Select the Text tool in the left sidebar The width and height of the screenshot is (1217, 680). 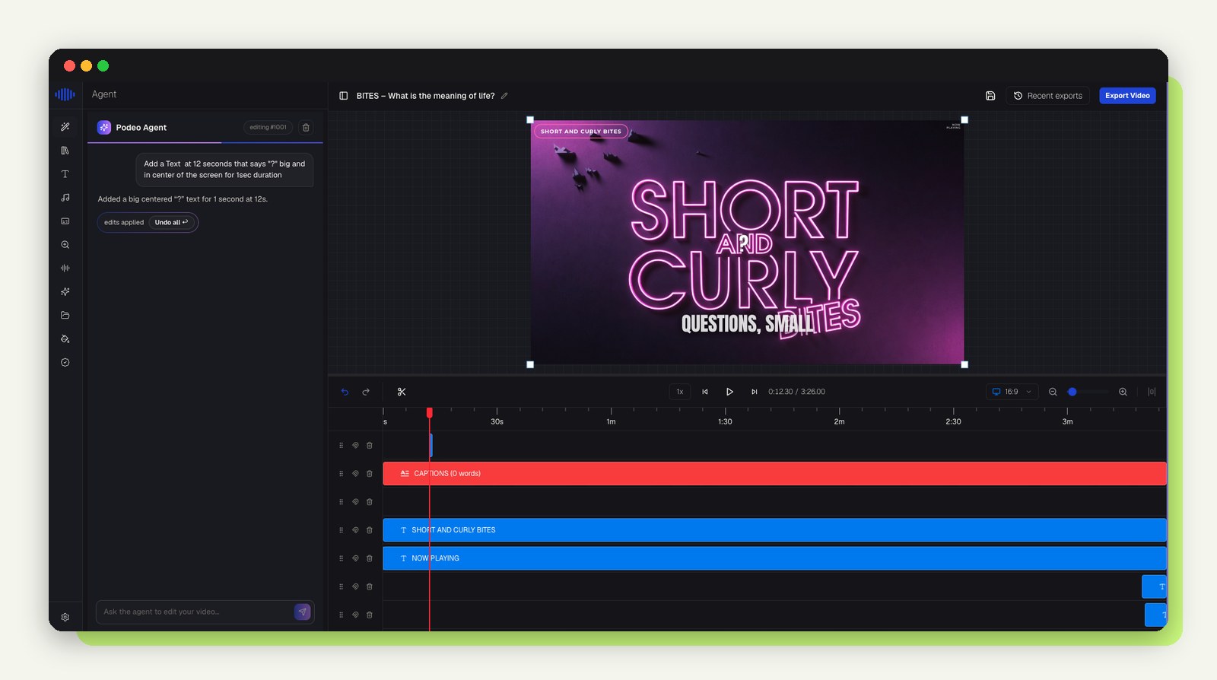point(65,174)
